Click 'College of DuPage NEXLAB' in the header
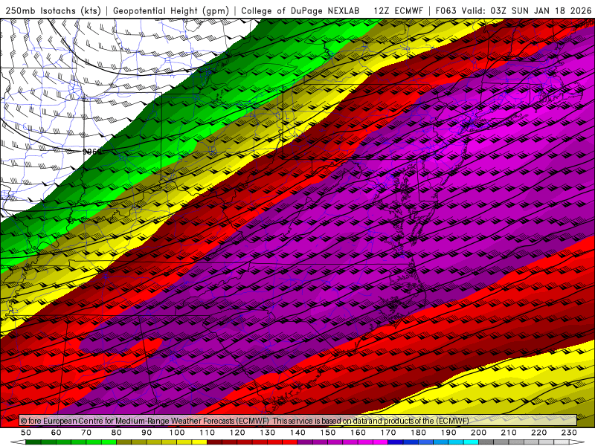Screen dimensions: 595x446 300,10
